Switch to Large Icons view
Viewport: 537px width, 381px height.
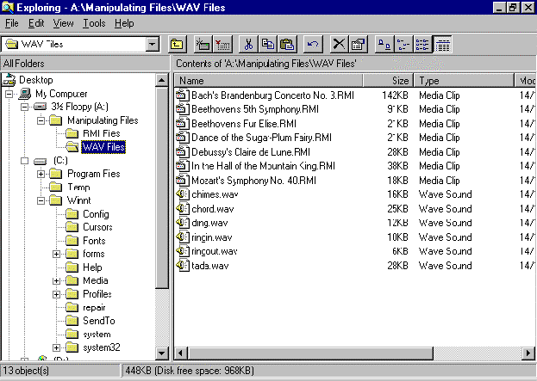point(385,44)
